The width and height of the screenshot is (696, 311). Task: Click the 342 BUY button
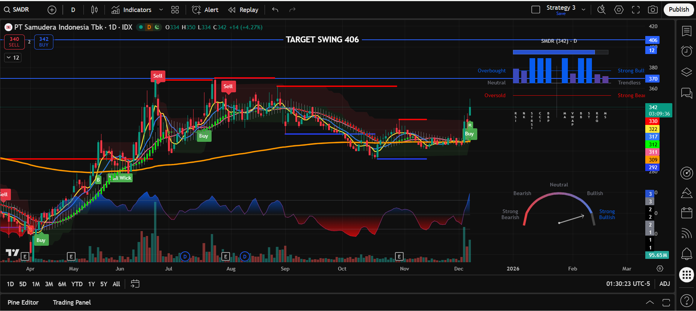pos(44,42)
